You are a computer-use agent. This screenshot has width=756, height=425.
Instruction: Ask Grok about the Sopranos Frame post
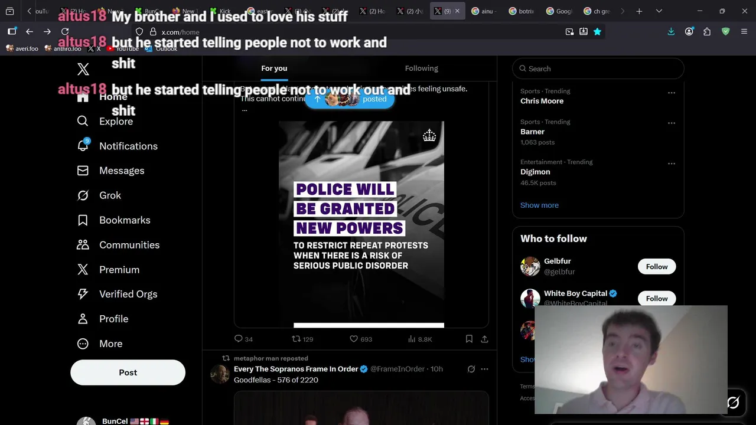coord(471,369)
